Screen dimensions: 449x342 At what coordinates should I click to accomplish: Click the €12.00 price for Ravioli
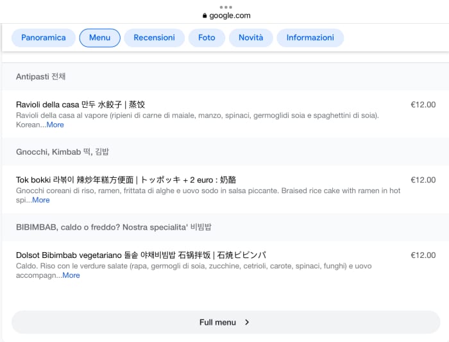(423, 105)
